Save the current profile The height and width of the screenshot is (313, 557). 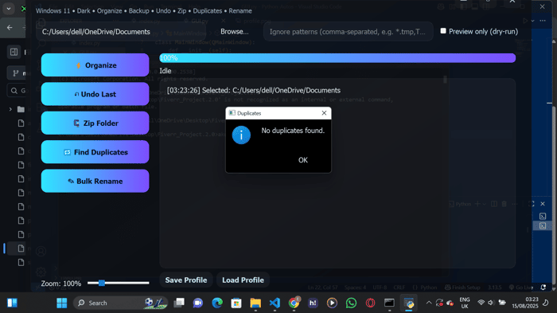(185, 280)
